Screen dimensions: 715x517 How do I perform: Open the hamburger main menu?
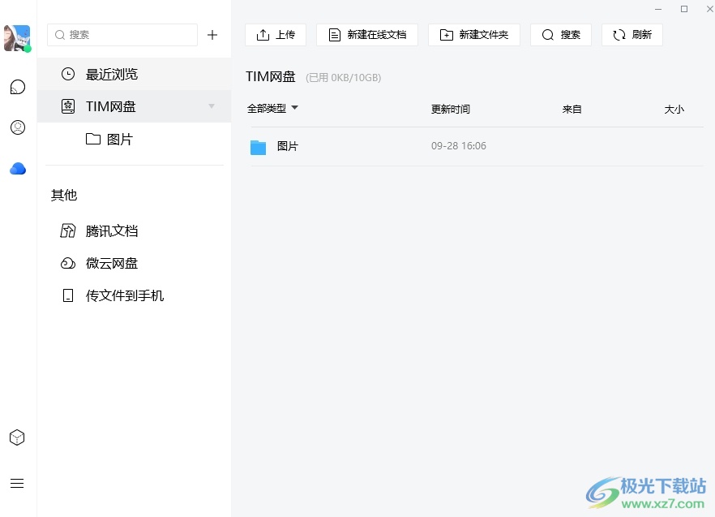(17, 484)
